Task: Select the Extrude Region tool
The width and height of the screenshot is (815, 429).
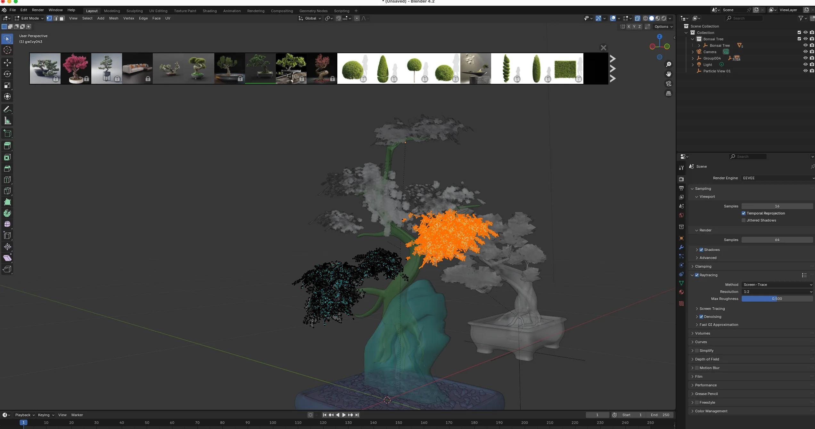Action: tap(7, 146)
